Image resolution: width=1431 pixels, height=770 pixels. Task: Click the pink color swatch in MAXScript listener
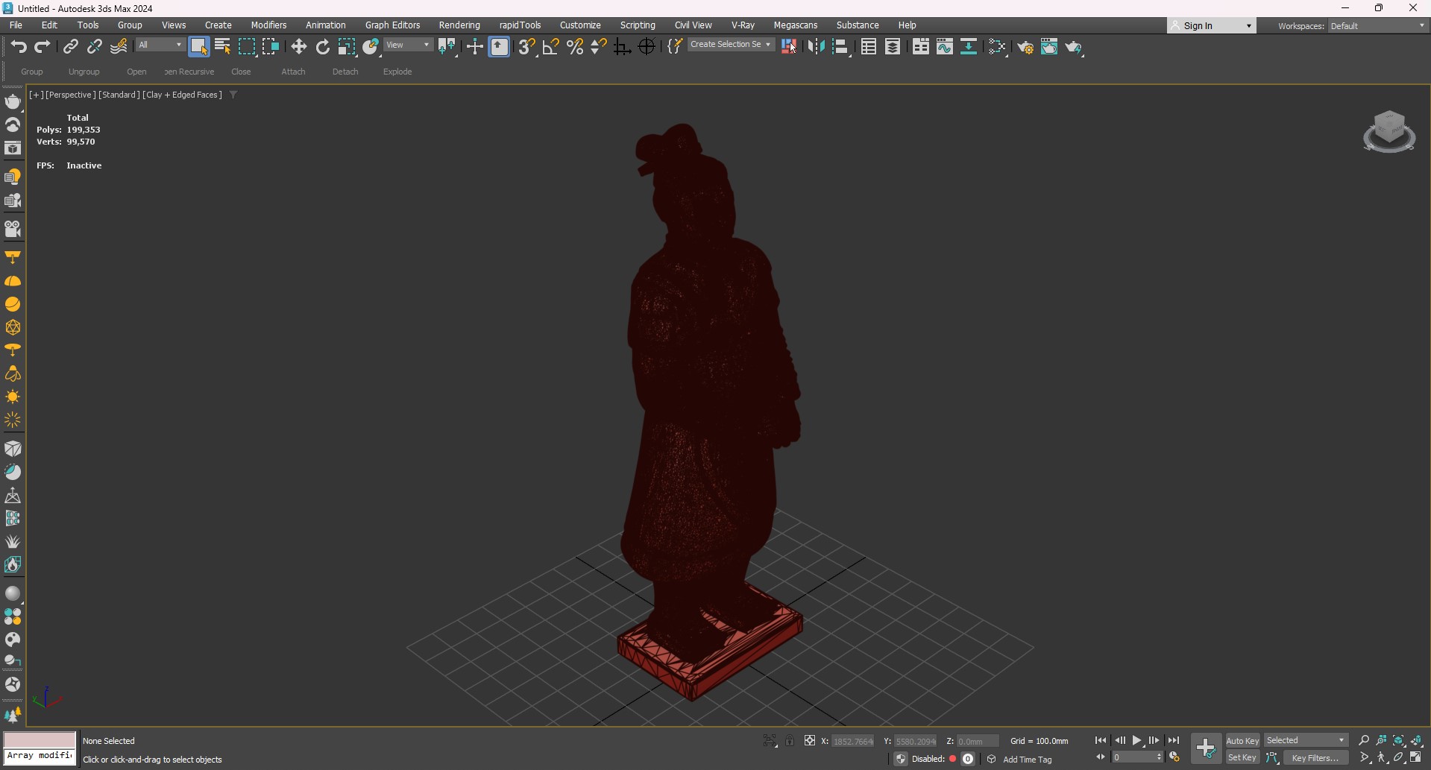[x=40, y=739]
